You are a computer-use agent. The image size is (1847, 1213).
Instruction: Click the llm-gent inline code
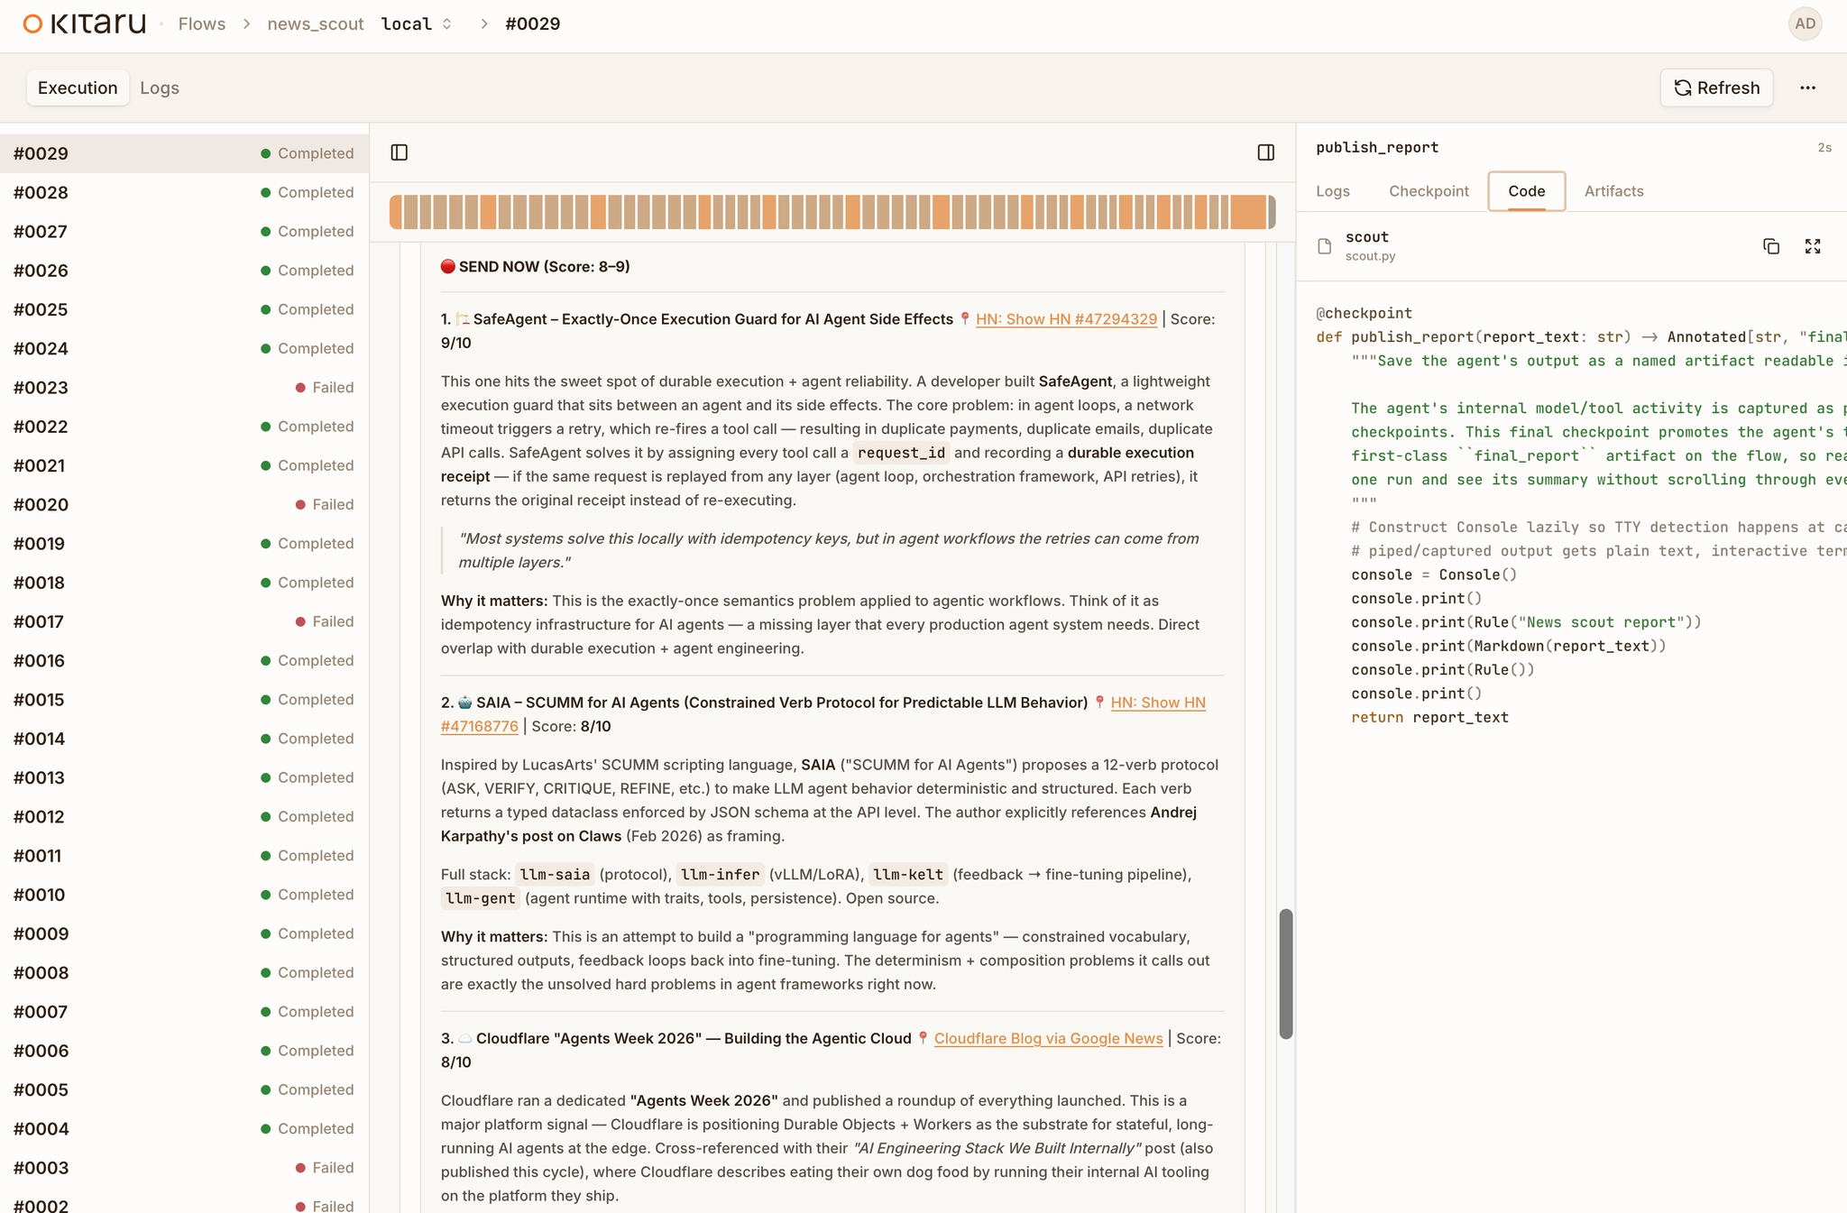(x=481, y=898)
